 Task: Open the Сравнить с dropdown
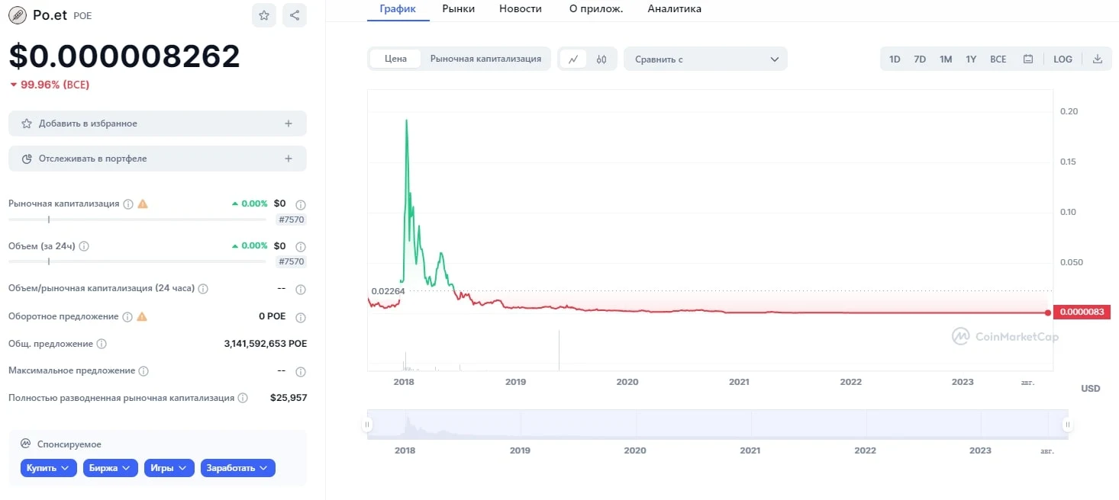click(x=705, y=59)
